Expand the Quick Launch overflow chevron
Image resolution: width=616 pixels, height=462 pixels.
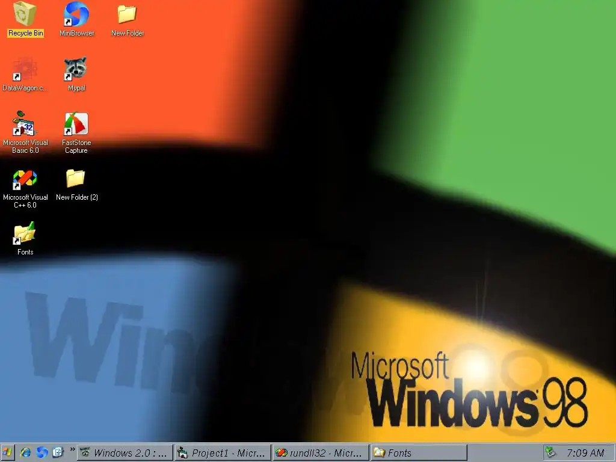72,449
